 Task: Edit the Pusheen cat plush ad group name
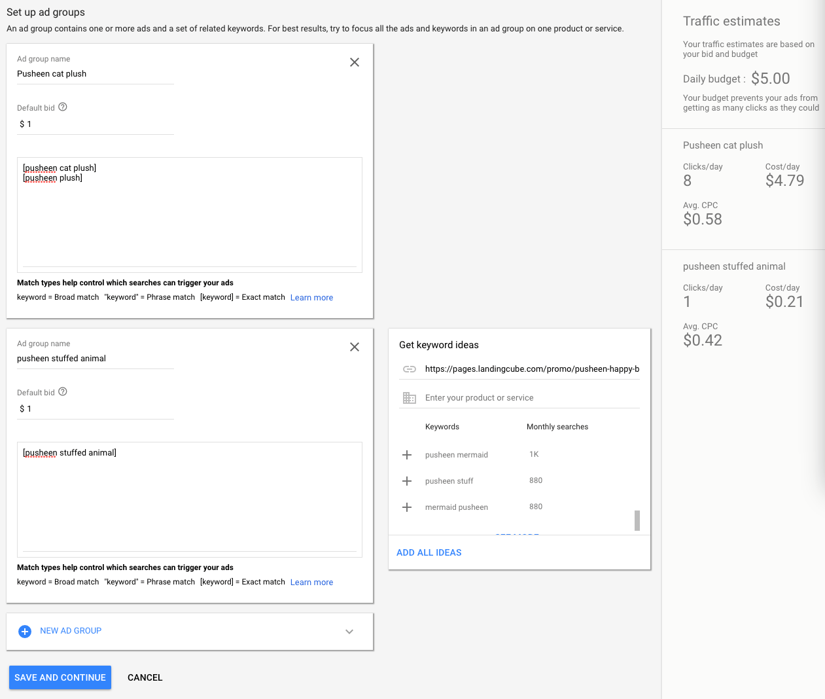(x=95, y=74)
